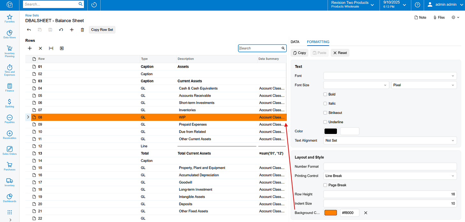The height and width of the screenshot is (222, 465).
Task: Expand the selected WIP row details
Action: (28, 117)
